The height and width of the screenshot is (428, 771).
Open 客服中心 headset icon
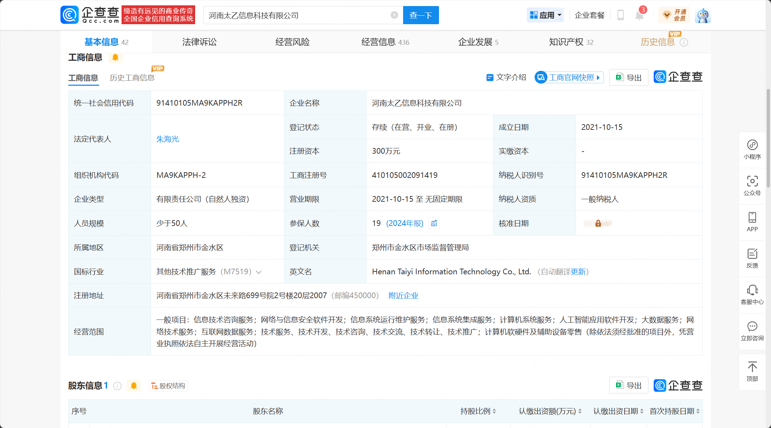click(752, 295)
